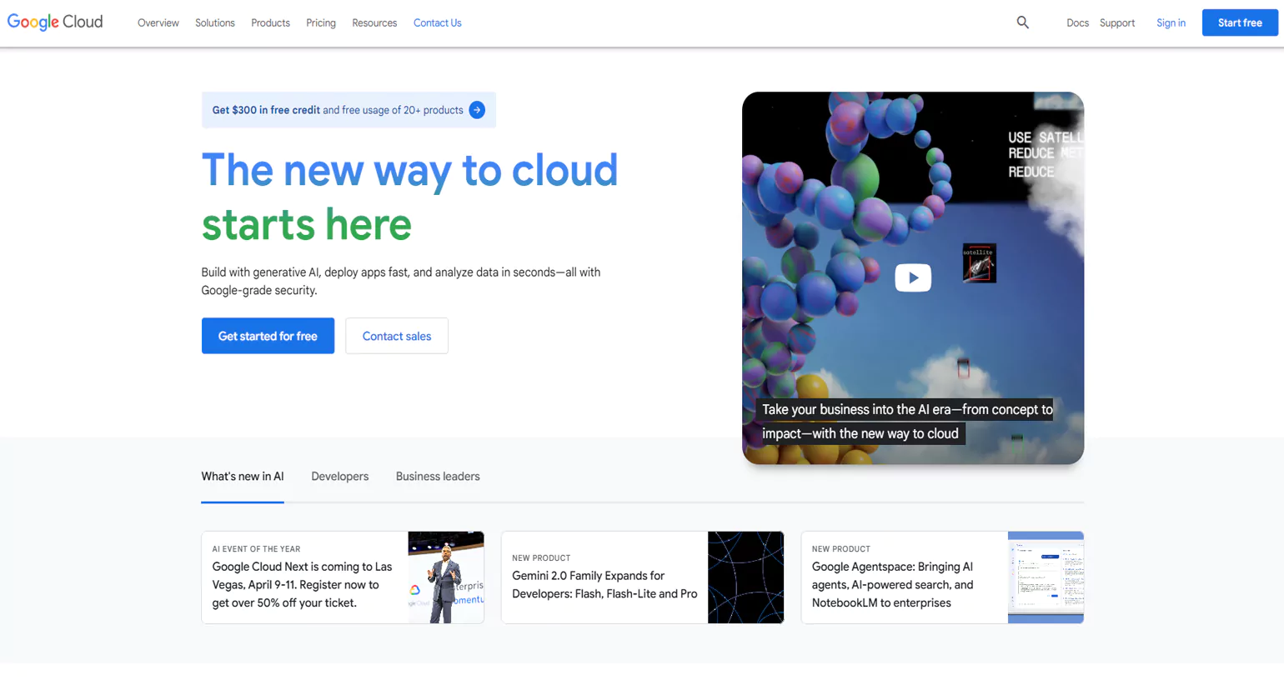Screen dimensions: 1284x700
Task: Open the Solutions menu
Action: point(214,22)
